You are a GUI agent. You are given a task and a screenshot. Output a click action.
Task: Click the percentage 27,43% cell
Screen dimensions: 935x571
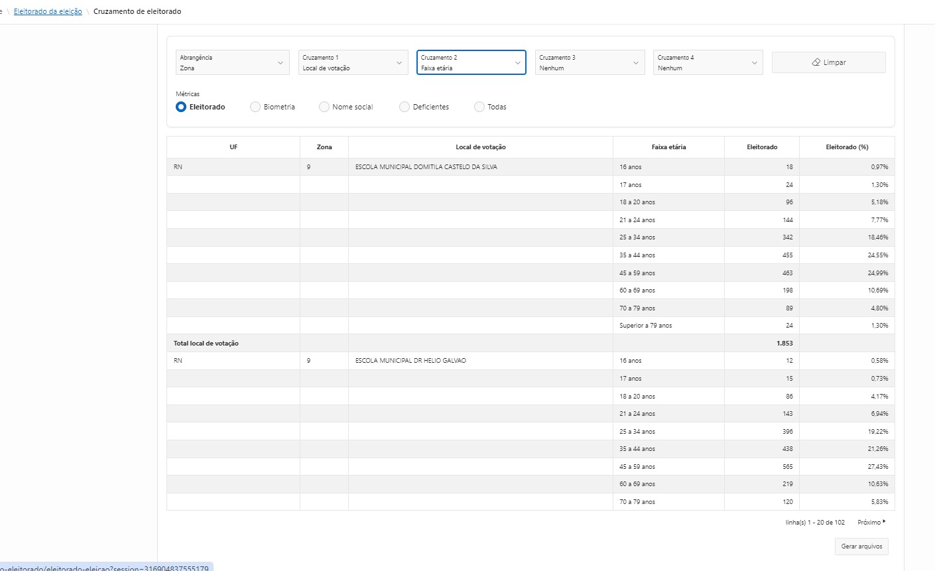pyautogui.click(x=847, y=467)
